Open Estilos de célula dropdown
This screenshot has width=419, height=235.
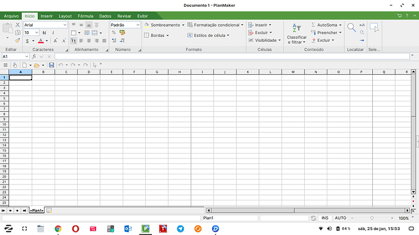click(228, 35)
